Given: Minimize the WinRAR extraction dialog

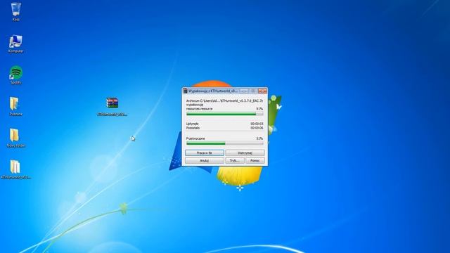Looking at the screenshot, I should [x=244, y=91].
